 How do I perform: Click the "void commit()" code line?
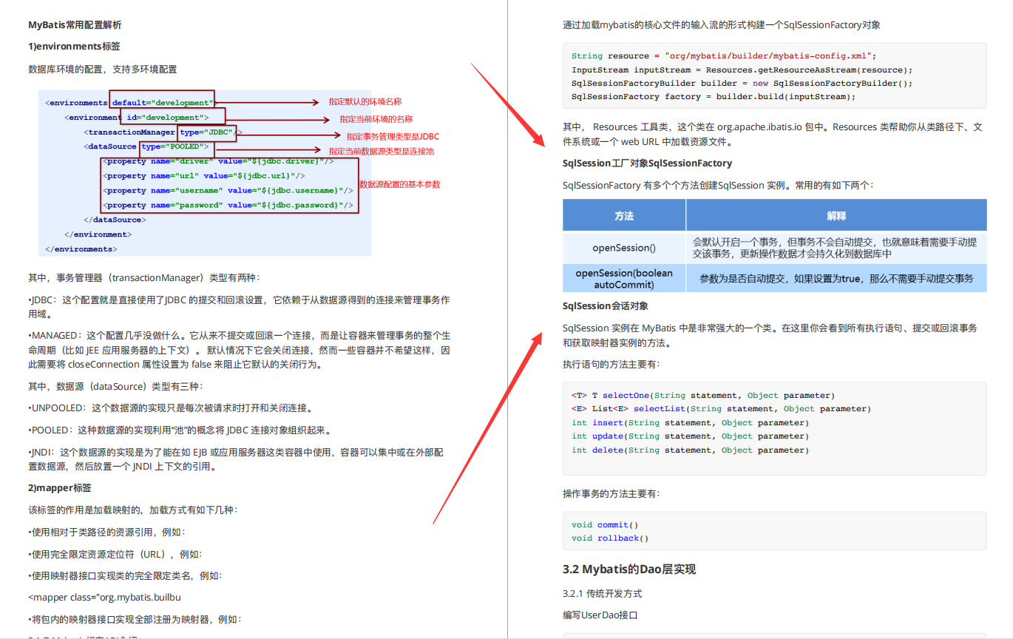[x=605, y=524]
